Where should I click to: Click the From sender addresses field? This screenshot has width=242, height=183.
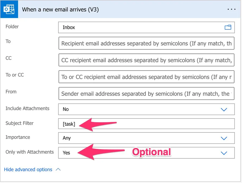pos(146,94)
